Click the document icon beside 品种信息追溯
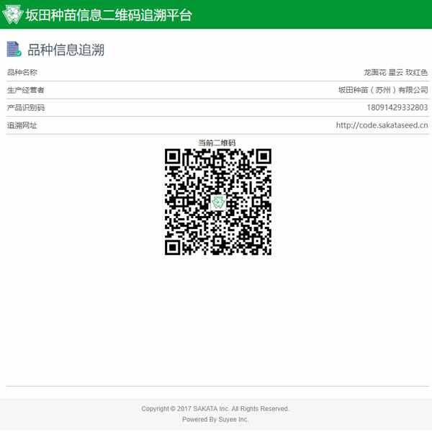The height and width of the screenshot is (432, 432). 14,50
